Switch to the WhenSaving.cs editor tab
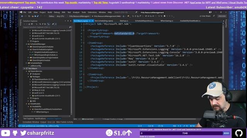This screenshot has height=138, width=247. tap(167, 21)
